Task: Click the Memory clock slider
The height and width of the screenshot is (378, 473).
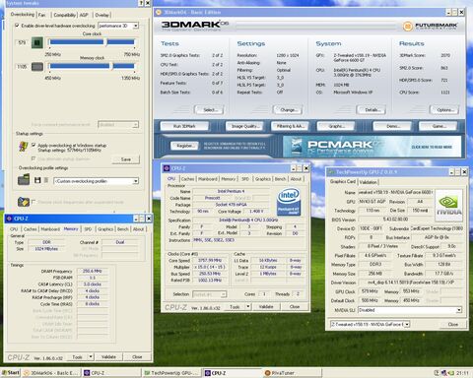Action: 92,66
